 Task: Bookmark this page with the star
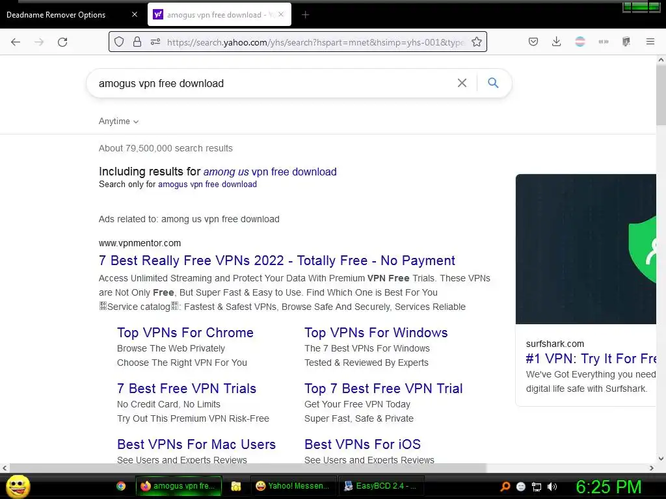pyautogui.click(x=477, y=42)
